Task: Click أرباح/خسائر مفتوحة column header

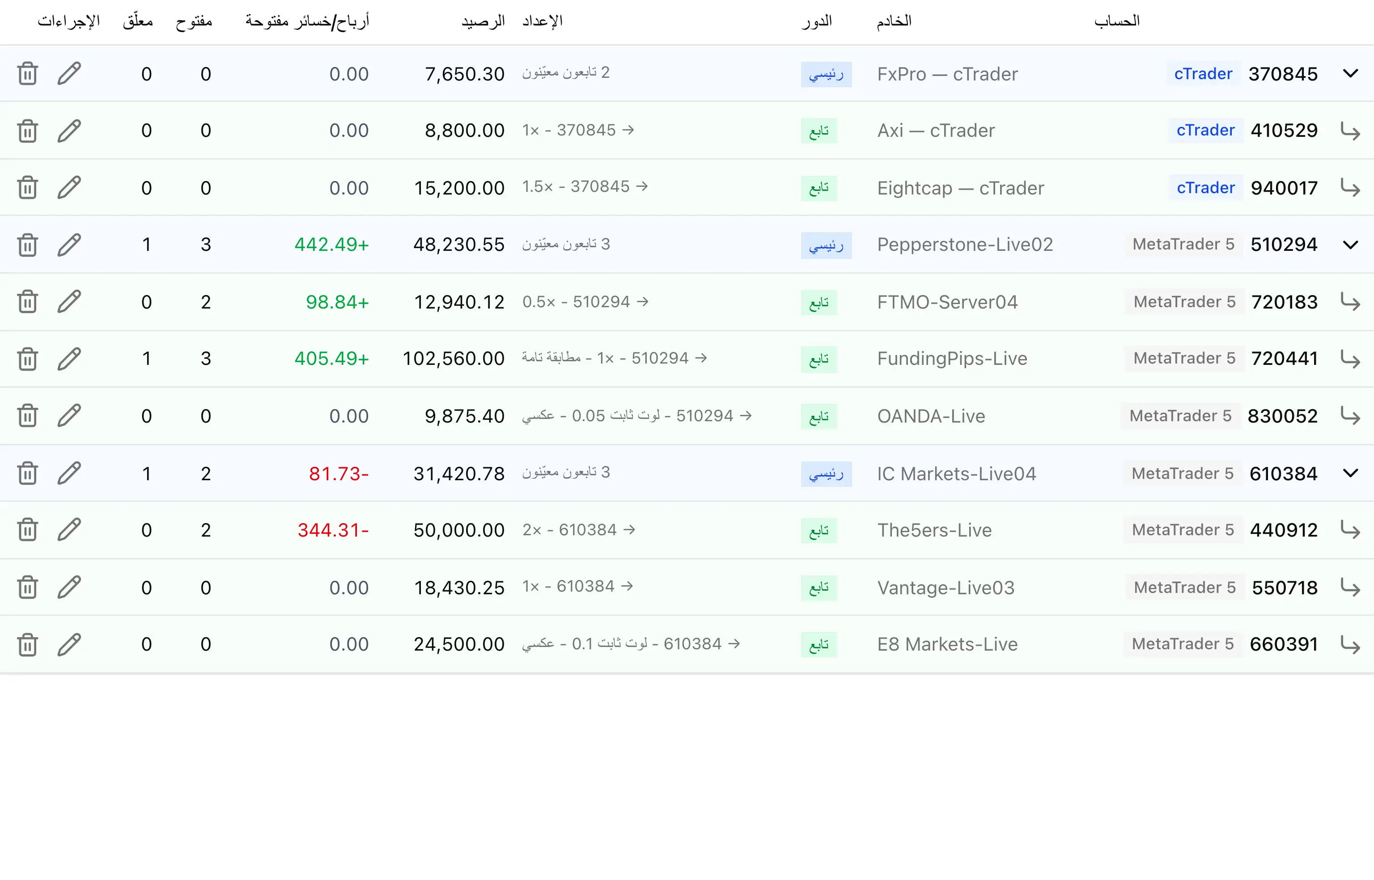Action: [x=307, y=21]
